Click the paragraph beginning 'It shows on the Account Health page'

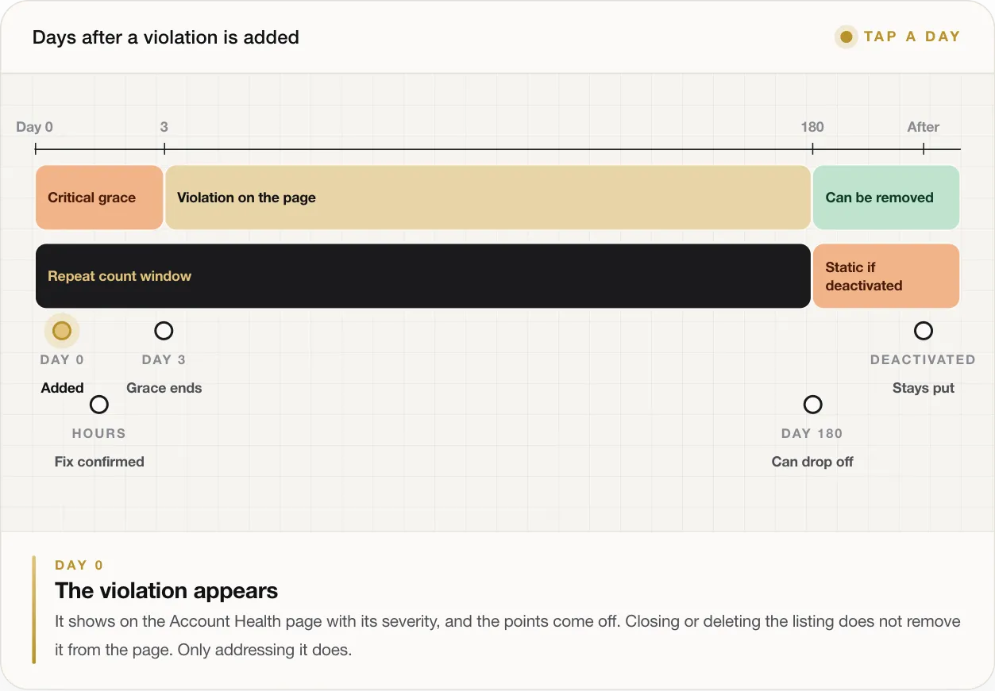(507, 635)
